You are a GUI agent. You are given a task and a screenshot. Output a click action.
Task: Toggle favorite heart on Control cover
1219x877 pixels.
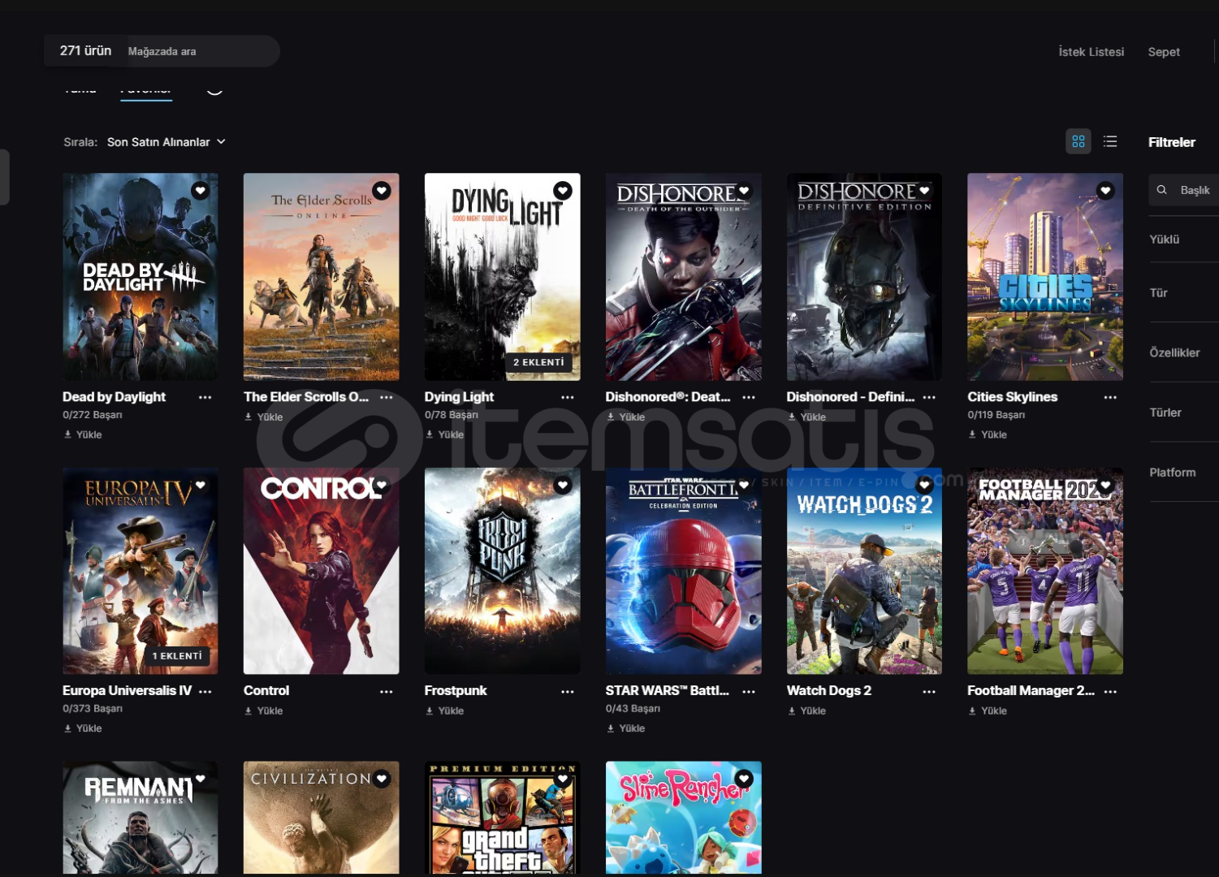point(382,485)
